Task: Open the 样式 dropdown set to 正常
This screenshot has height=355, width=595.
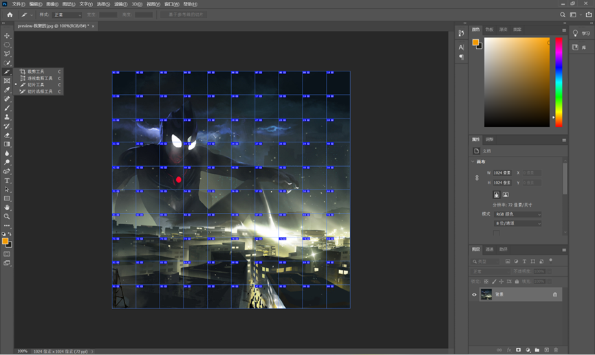Action: point(68,14)
